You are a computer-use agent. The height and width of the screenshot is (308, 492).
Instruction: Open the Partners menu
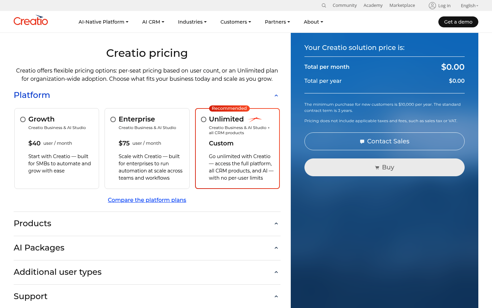pyautogui.click(x=277, y=22)
